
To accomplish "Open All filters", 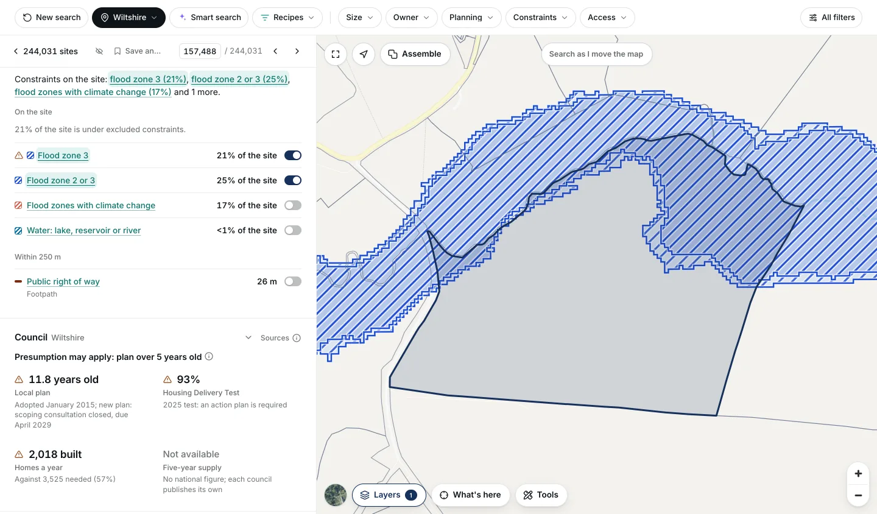I will point(831,18).
